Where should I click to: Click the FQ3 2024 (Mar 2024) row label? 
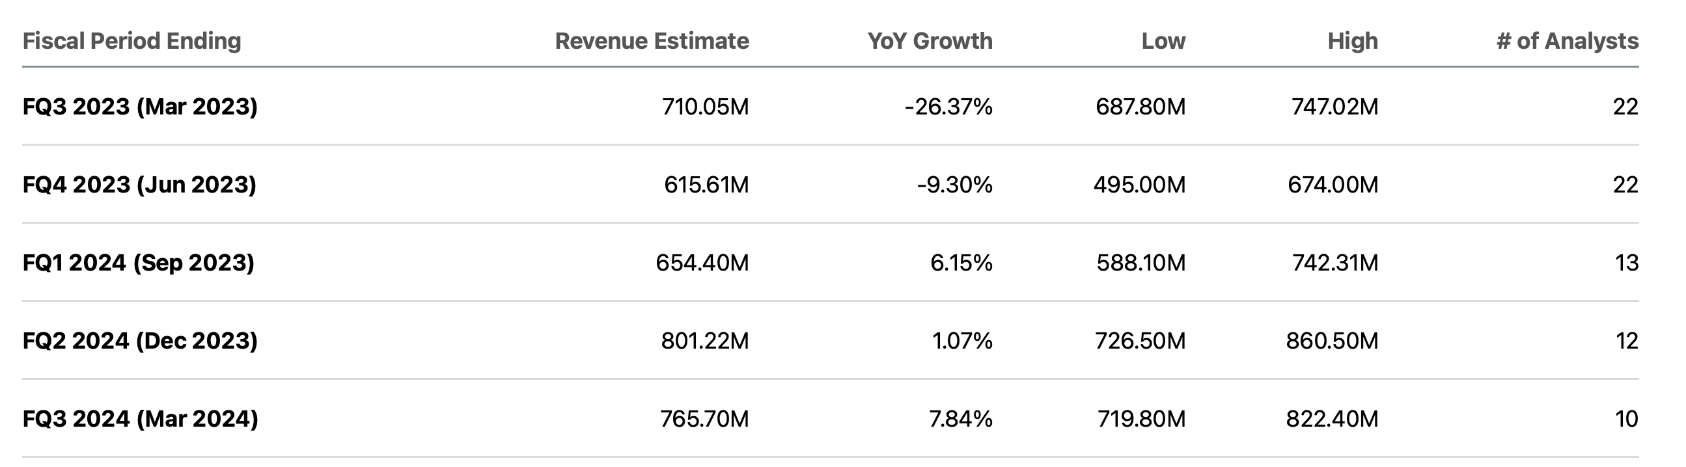click(x=140, y=419)
